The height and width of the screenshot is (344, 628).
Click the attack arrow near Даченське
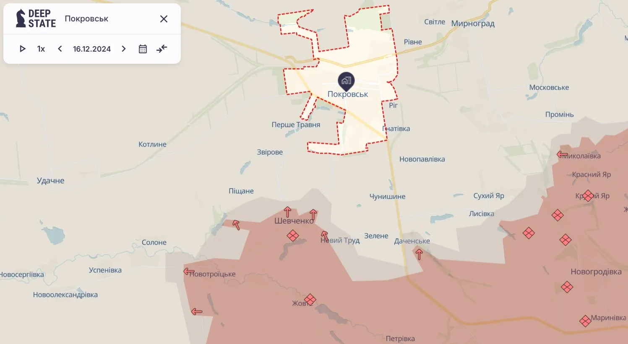coord(419,254)
